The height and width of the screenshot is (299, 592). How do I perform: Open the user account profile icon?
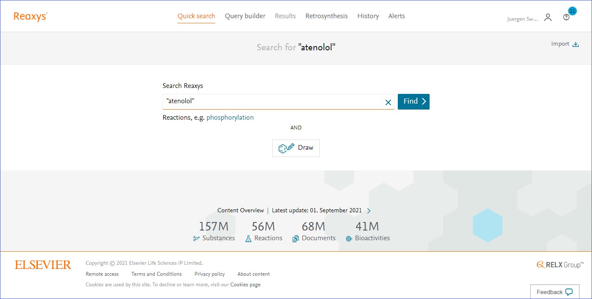tap(548, 17)
